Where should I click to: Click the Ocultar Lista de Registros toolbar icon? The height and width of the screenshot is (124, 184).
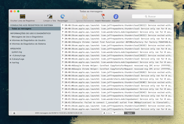(23, 17)
